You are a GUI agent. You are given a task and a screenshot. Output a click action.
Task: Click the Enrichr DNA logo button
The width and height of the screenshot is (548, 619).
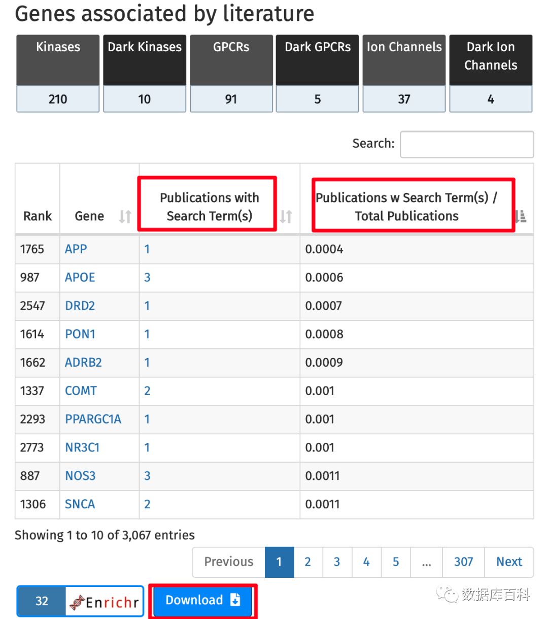(105, 602)
